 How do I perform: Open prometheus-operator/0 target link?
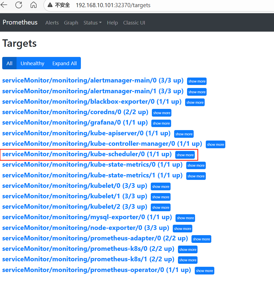pyautogui.click(x=97, y=270)
